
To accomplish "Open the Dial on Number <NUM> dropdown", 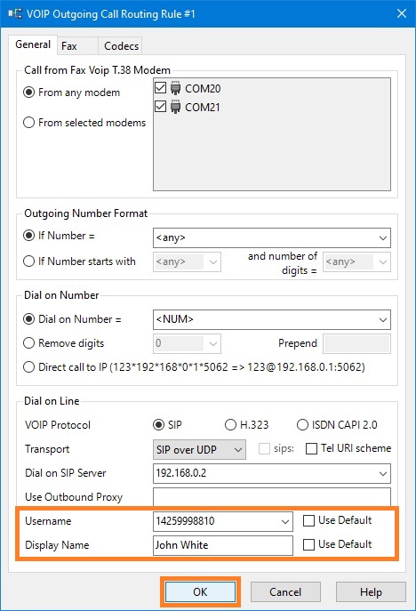I will (383, 319).
